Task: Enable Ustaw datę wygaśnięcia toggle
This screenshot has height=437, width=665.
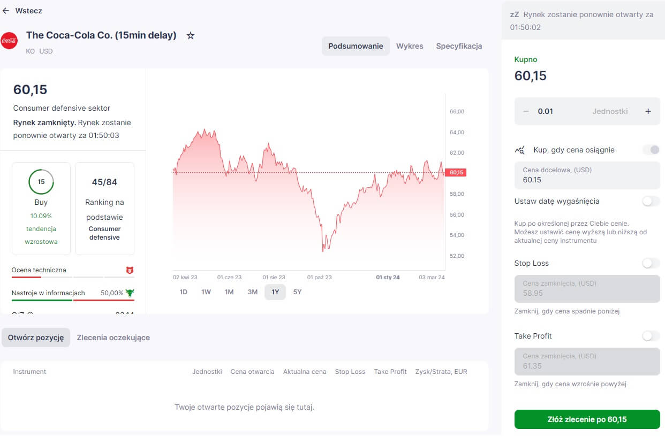Action: pos(651,201)
